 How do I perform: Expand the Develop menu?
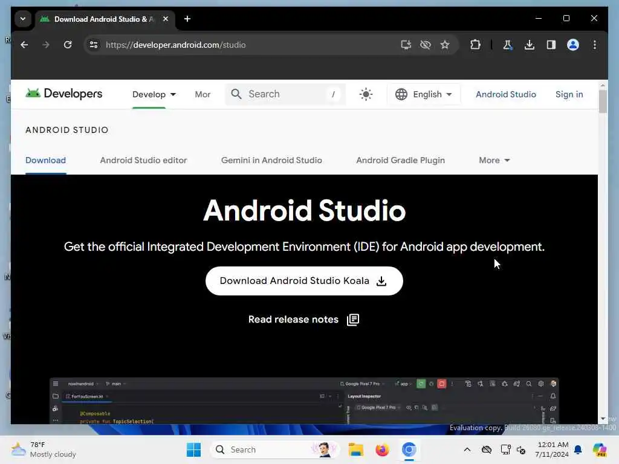[154, 94]
